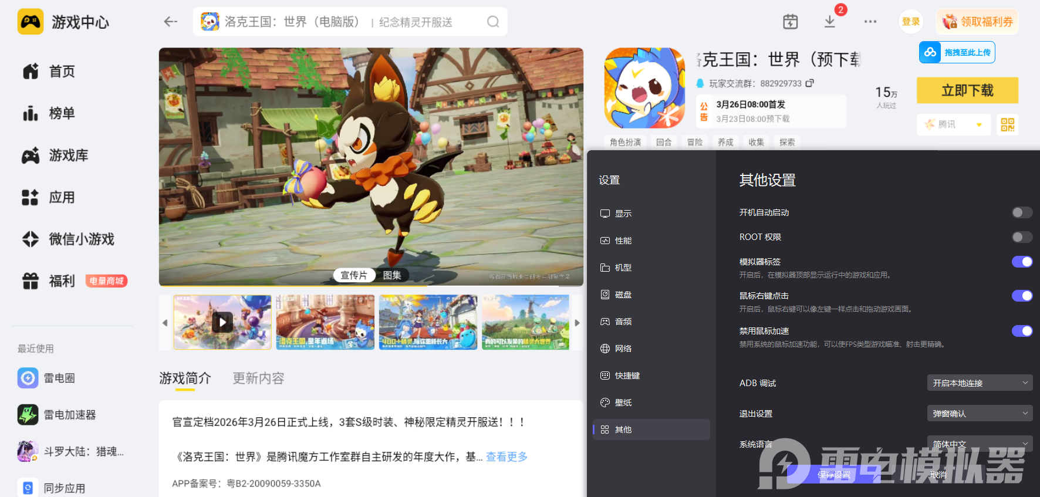Show the QR code icon near download

click(x=1008, y=124)
